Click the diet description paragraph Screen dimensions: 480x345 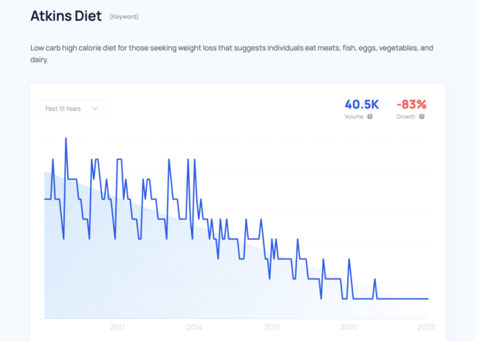(x=232, y=54)
